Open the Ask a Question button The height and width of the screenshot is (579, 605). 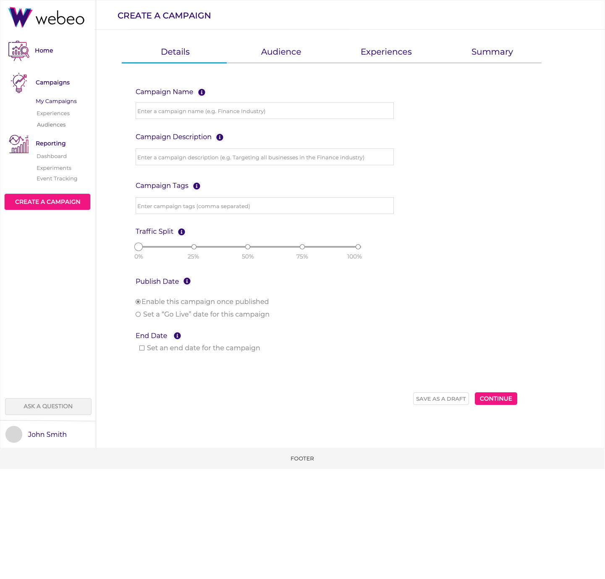point(48,407)
